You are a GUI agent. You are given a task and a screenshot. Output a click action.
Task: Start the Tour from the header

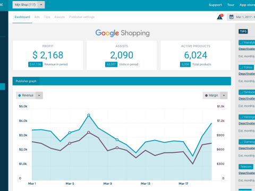231,5
